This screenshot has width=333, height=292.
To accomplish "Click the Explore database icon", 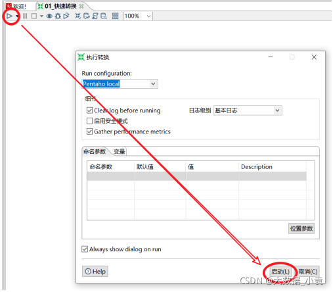I will coord(104,16).
